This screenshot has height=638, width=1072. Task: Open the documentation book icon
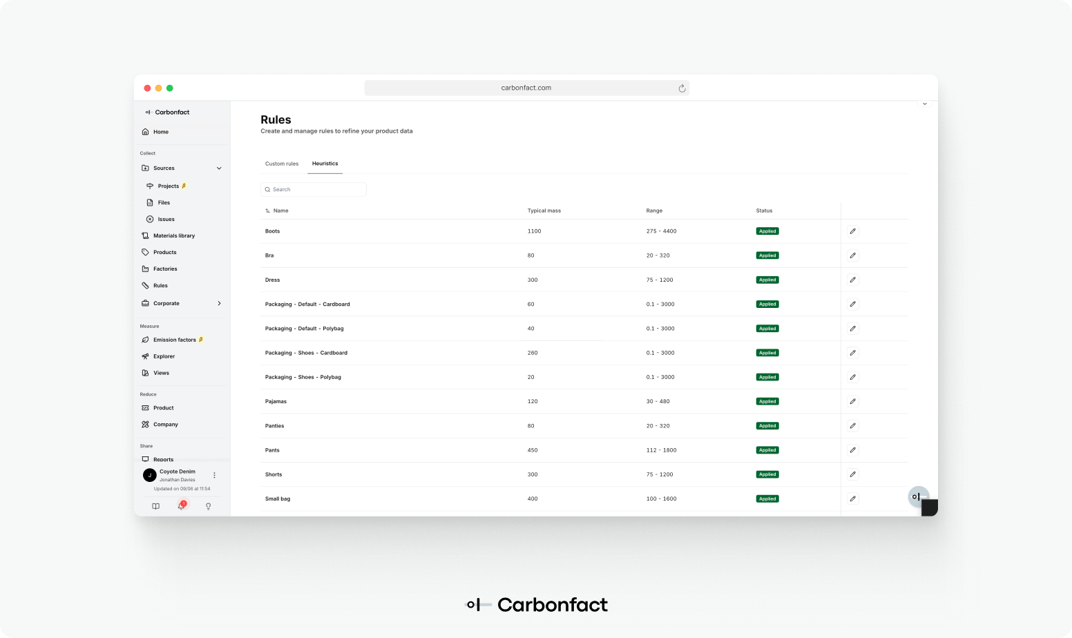click(156, 506)
